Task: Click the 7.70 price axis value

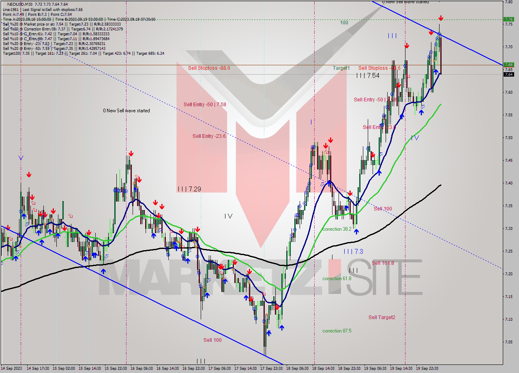Action: point(508,47)
